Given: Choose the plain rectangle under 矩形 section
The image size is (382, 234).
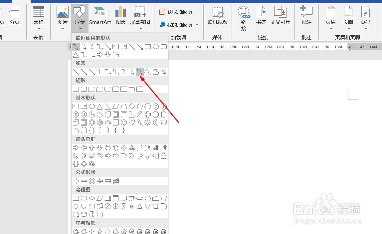Looking at the screenshot, I should [76, 89].
